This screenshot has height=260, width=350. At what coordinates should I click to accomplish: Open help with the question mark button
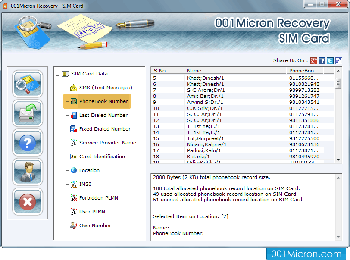(x=28, y=143)
